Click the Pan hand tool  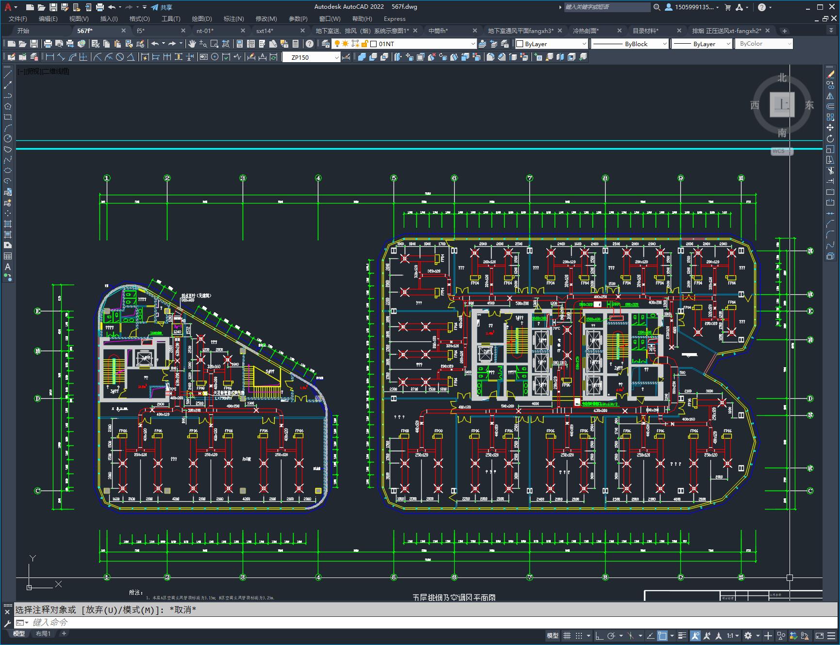pyautogui.click(x=192, y=44)
